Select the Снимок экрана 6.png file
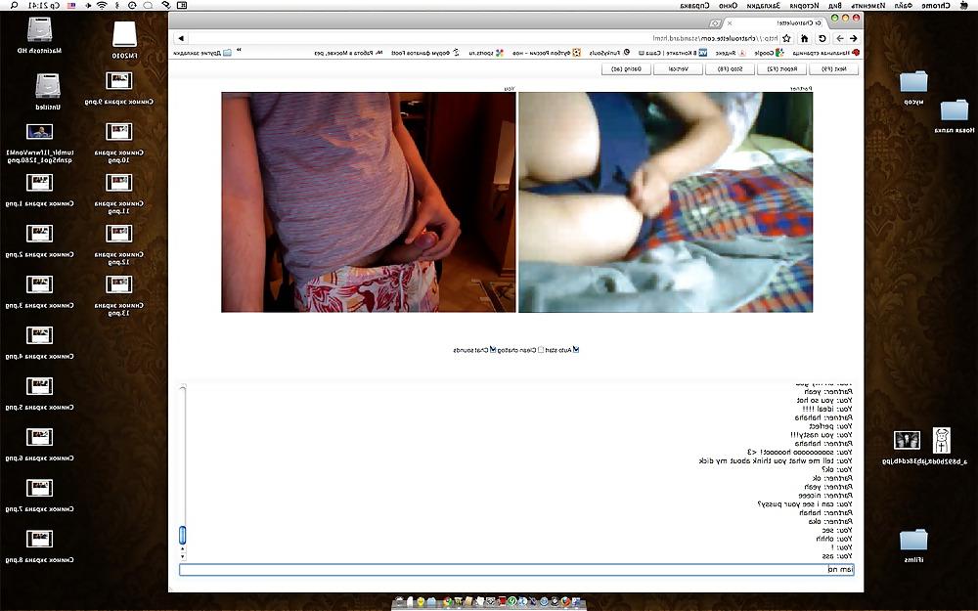 click(39, 437)
